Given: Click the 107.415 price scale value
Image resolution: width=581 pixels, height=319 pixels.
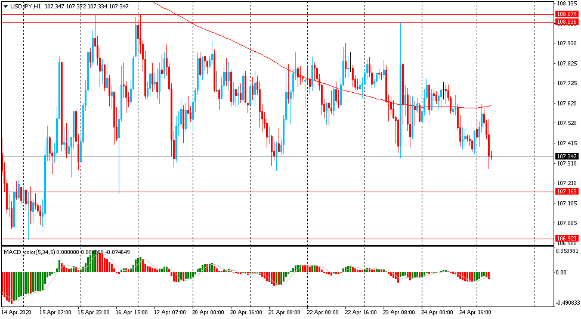Looking at the screenshot, I should (x=567, y=143).
